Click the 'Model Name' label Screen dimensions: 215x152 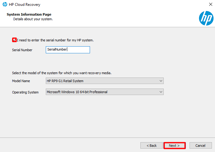click(x=21, y=81)
